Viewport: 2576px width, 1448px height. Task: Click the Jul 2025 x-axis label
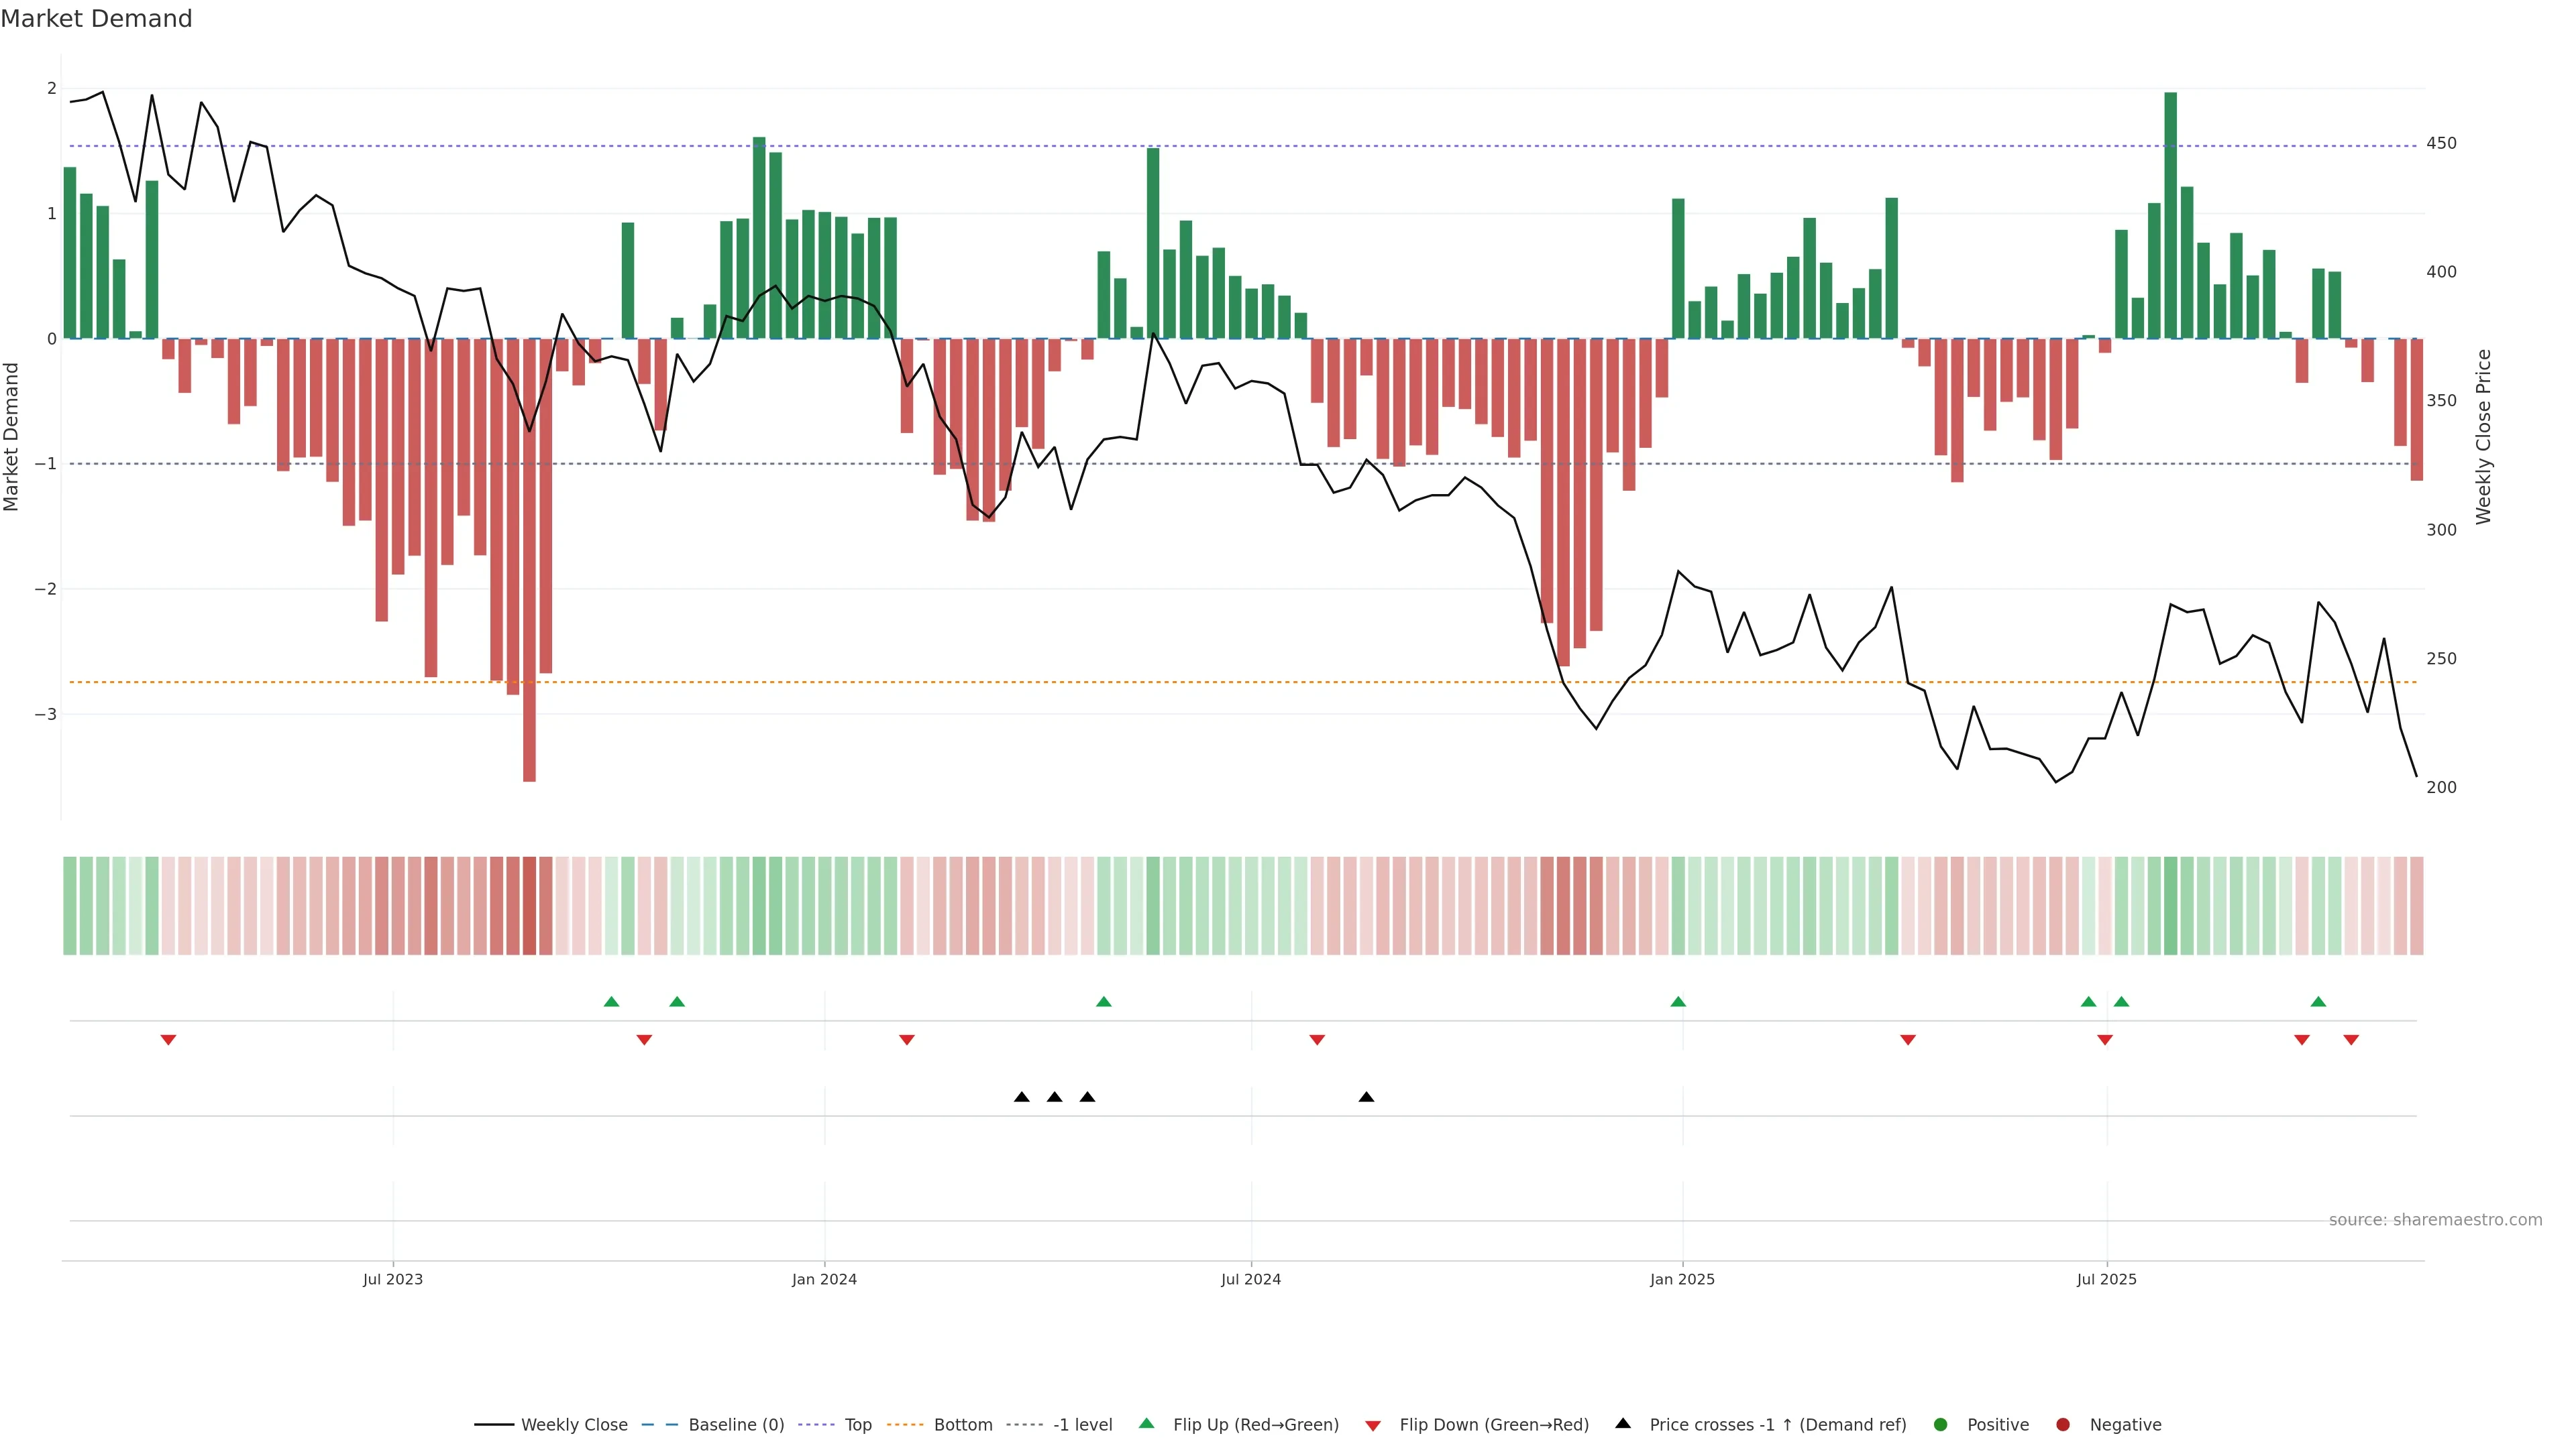tap(2106, 1279)
